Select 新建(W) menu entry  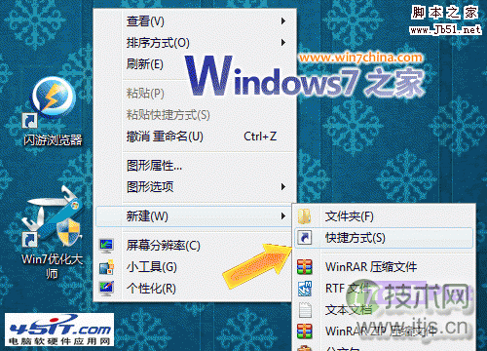(194, 216)
